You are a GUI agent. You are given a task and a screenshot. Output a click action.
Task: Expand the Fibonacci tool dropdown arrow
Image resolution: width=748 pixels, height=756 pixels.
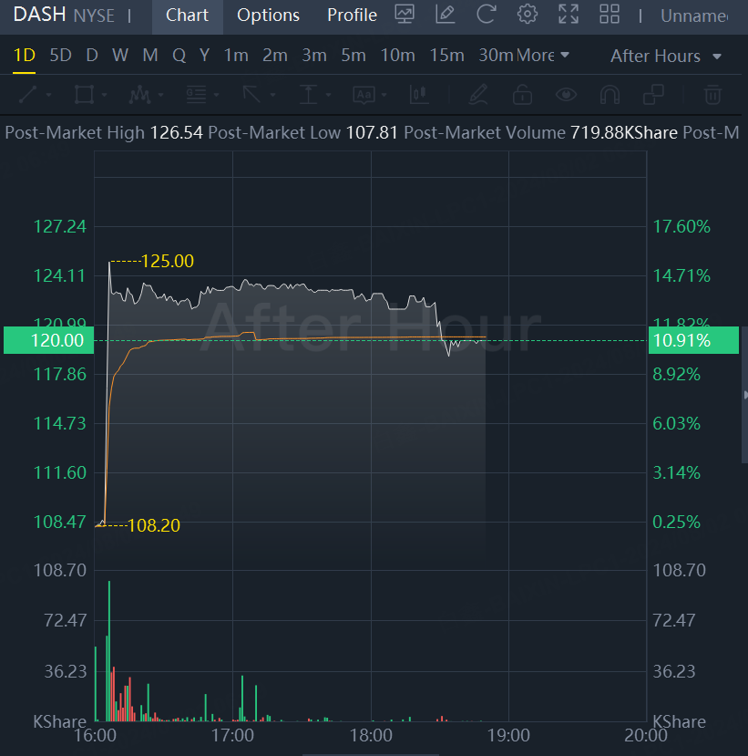[x=216, y=95]
